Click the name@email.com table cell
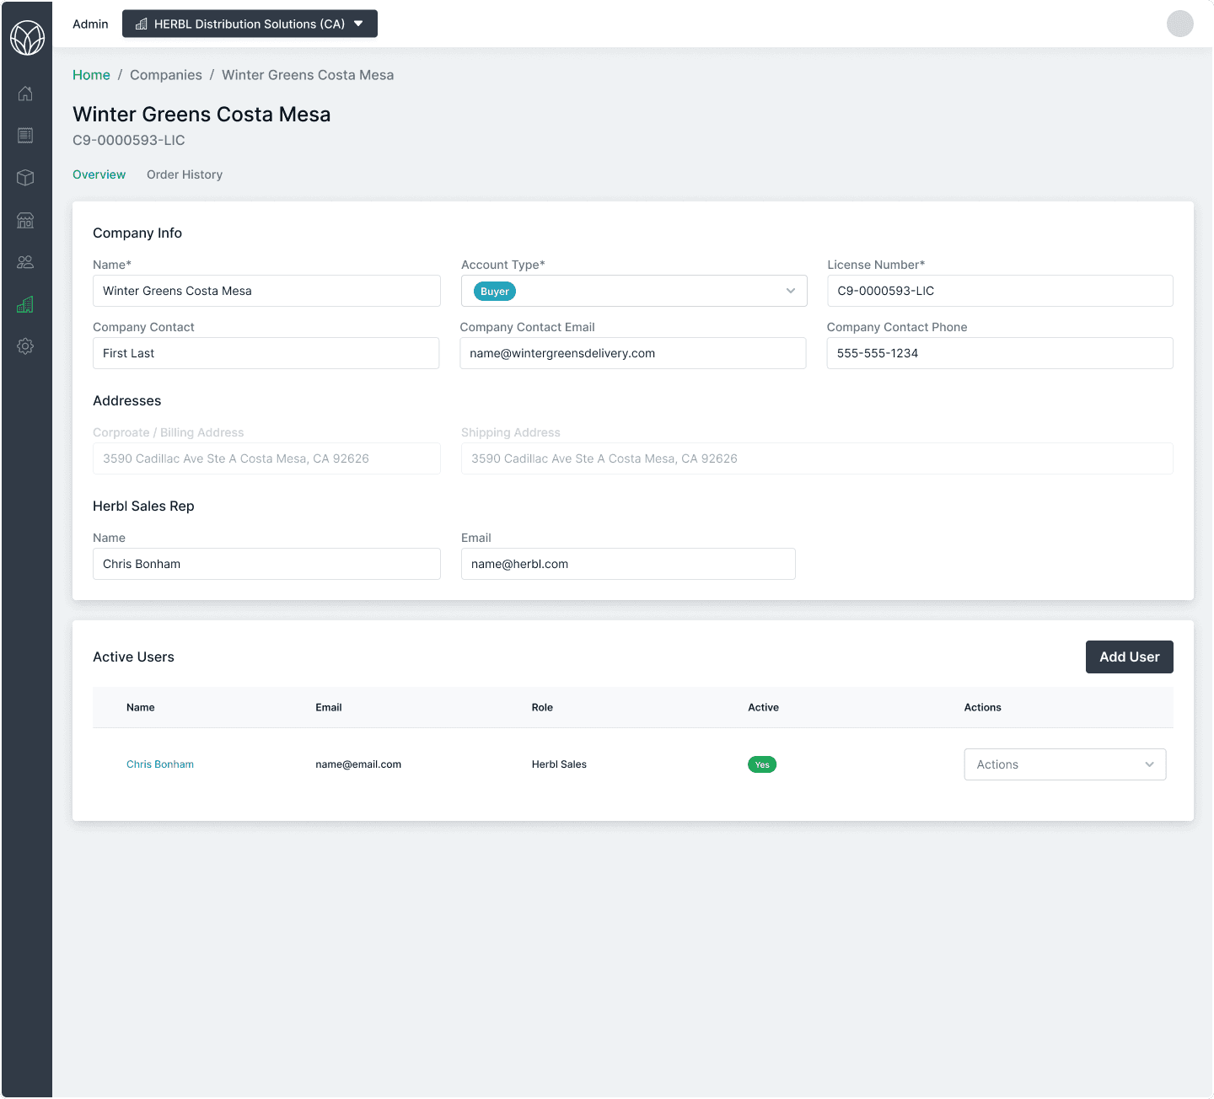This screenshot has width=1214, height=1099. 358,764
